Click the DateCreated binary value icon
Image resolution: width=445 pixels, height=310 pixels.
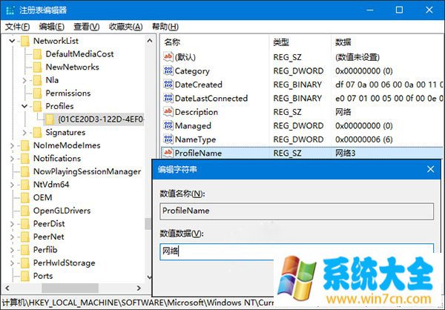tap(168, 85)
